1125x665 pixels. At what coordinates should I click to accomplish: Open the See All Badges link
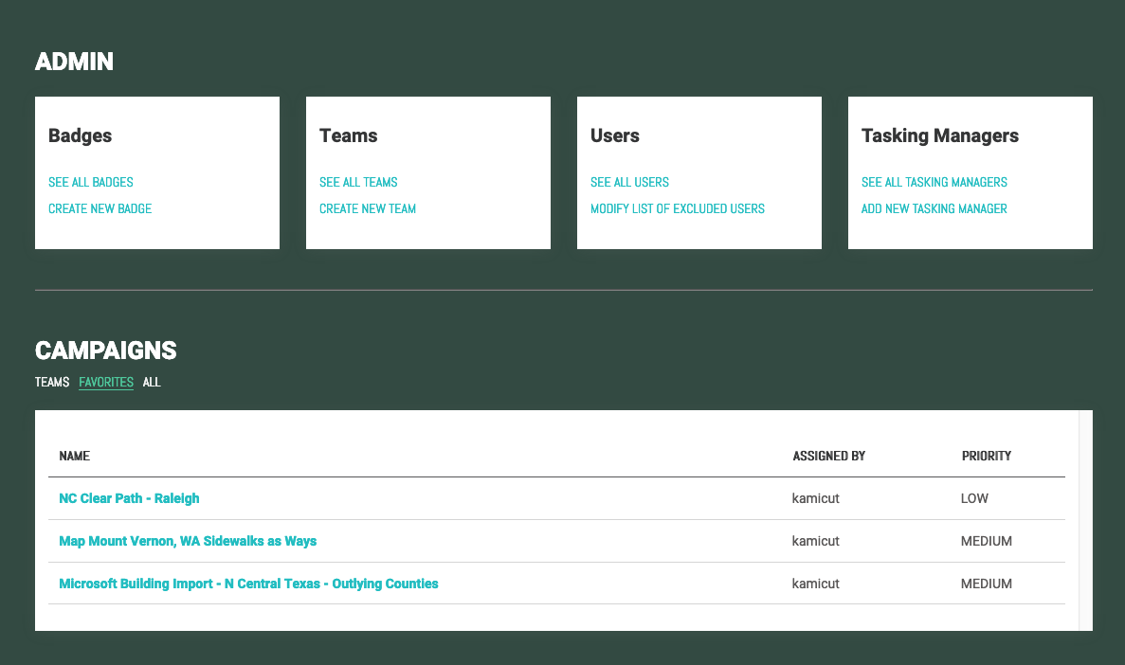coord(90,182)
